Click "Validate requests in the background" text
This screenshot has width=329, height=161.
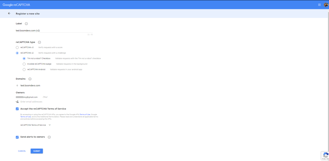(72, 64)
